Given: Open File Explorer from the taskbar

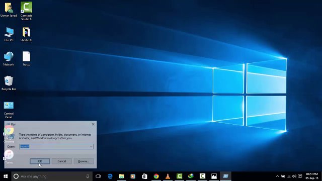Looking at the screenshot, I should tap(122, 176).
